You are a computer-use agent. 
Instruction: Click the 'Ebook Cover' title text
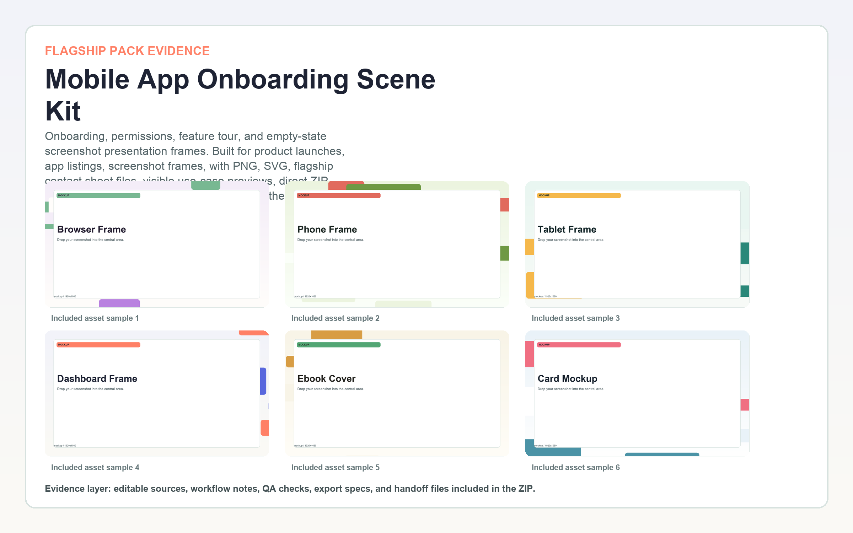pos(326,379)
